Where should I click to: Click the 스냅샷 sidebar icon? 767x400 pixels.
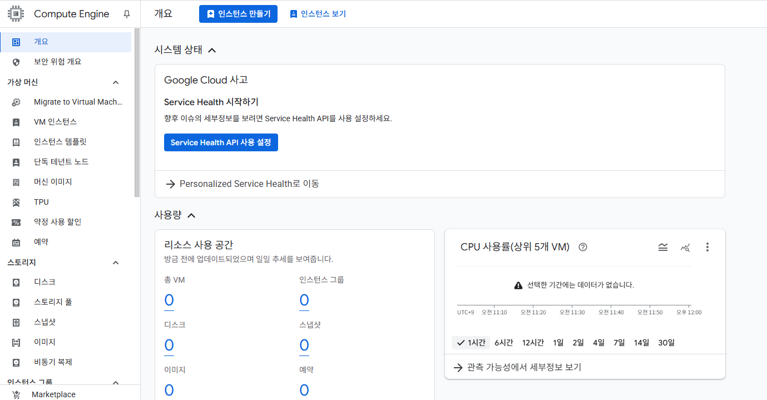[16, 322]
